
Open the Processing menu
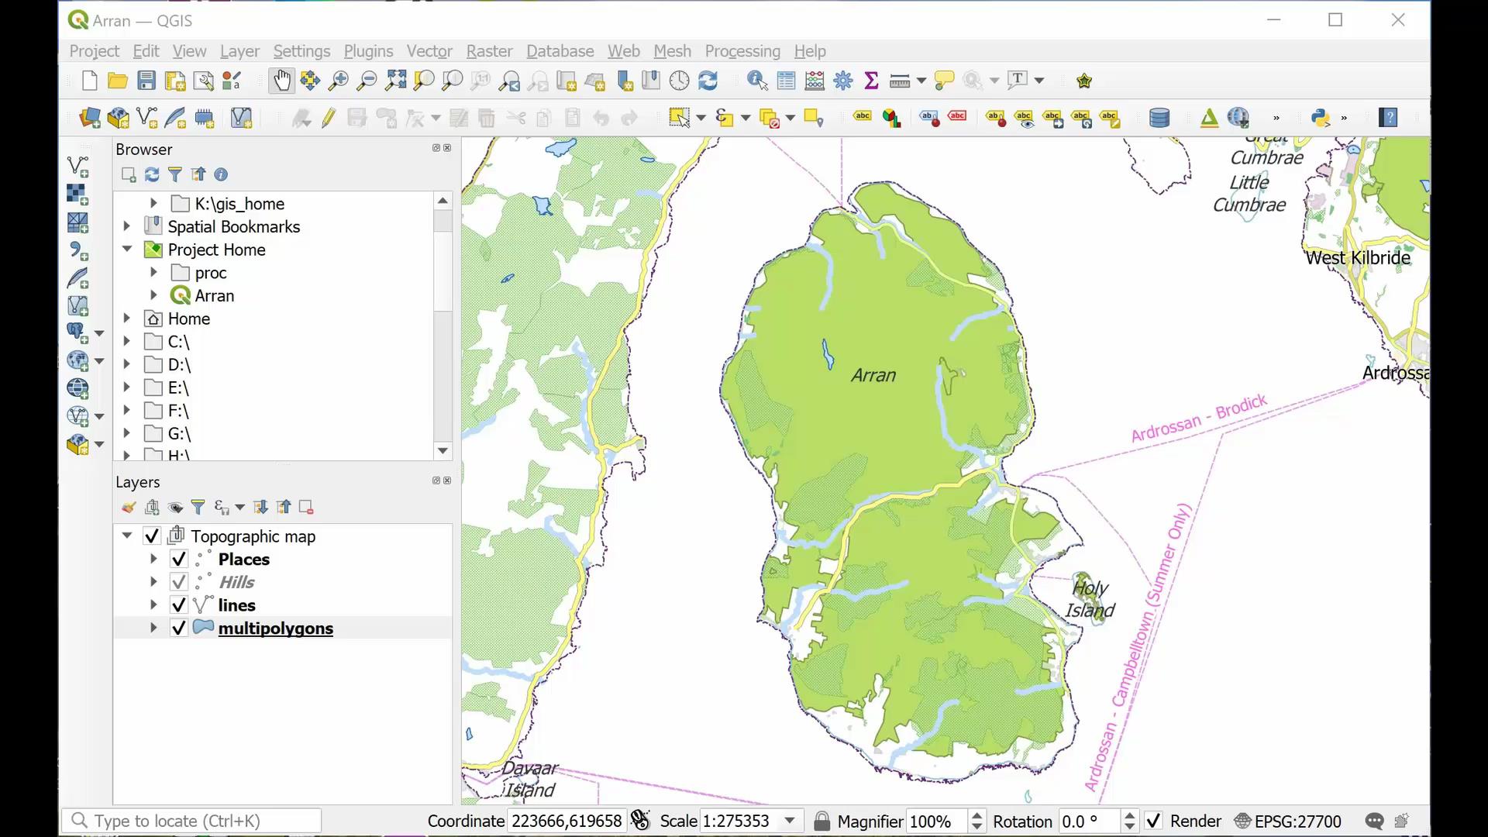tap(742, 51)
